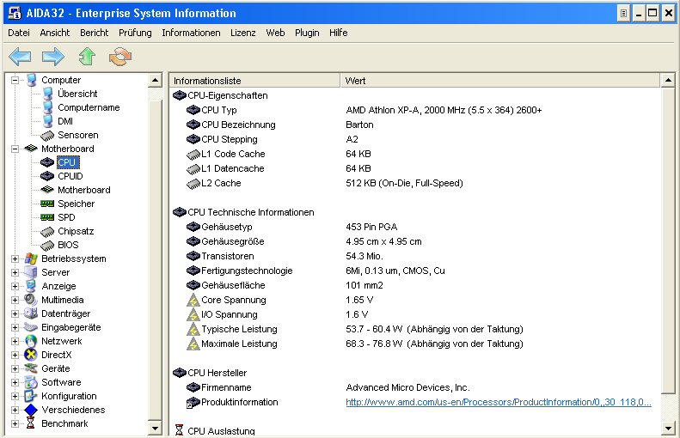Click the Forward arrow toolbar icon
The height and width of the screenshot is (438, 680).
coord(53,57)
